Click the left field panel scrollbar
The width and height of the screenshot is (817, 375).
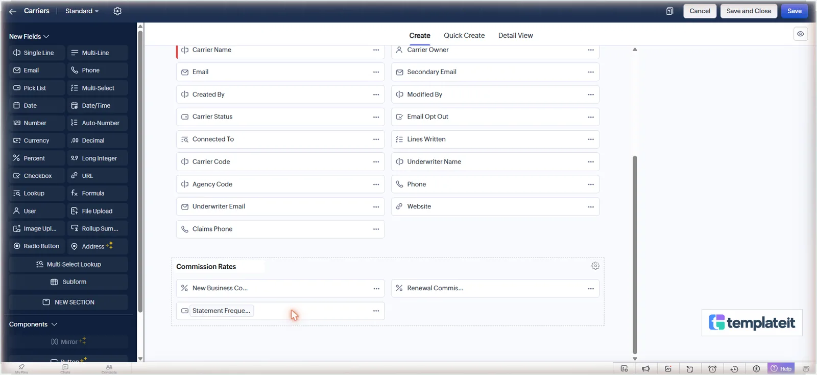140,171
